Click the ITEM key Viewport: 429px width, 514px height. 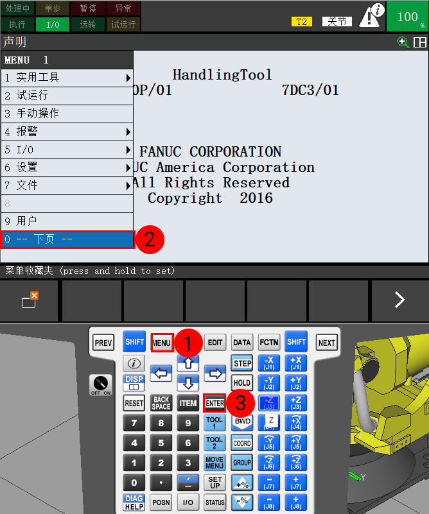[x=188, y=403]
